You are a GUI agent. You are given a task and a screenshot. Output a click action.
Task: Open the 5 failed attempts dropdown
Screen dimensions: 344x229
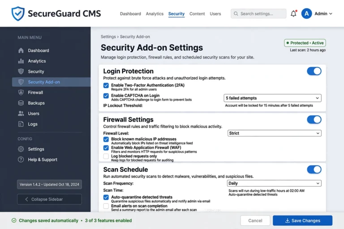click(272, 98)
